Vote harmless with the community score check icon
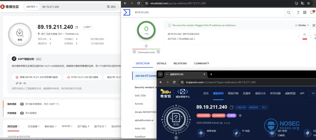This screenshot has width=316, height=140. coord(158,52)
